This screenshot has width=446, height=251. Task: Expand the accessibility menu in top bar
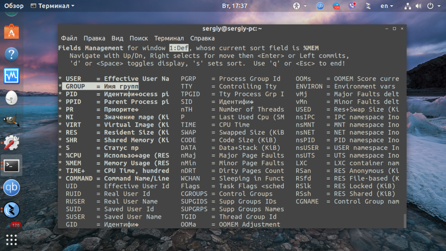[300, 6]
